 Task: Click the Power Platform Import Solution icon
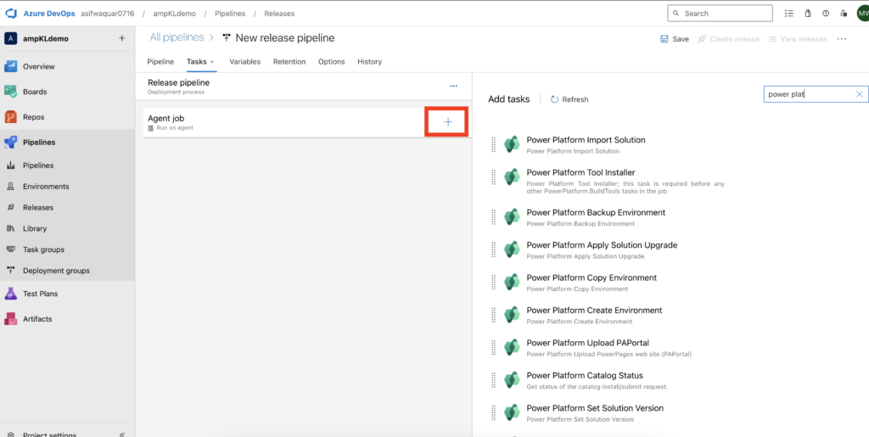pos(512,144)
